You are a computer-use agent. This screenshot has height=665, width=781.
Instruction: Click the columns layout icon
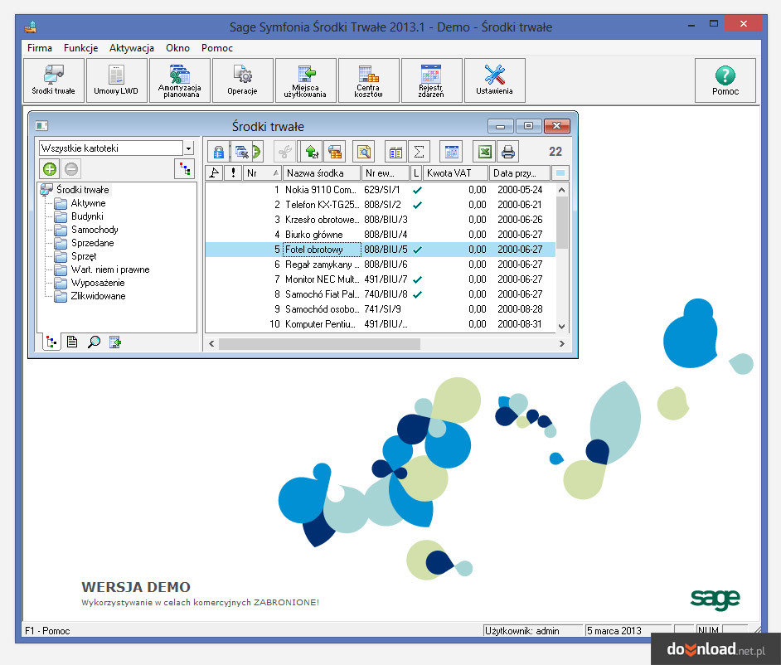click(396, 152)
